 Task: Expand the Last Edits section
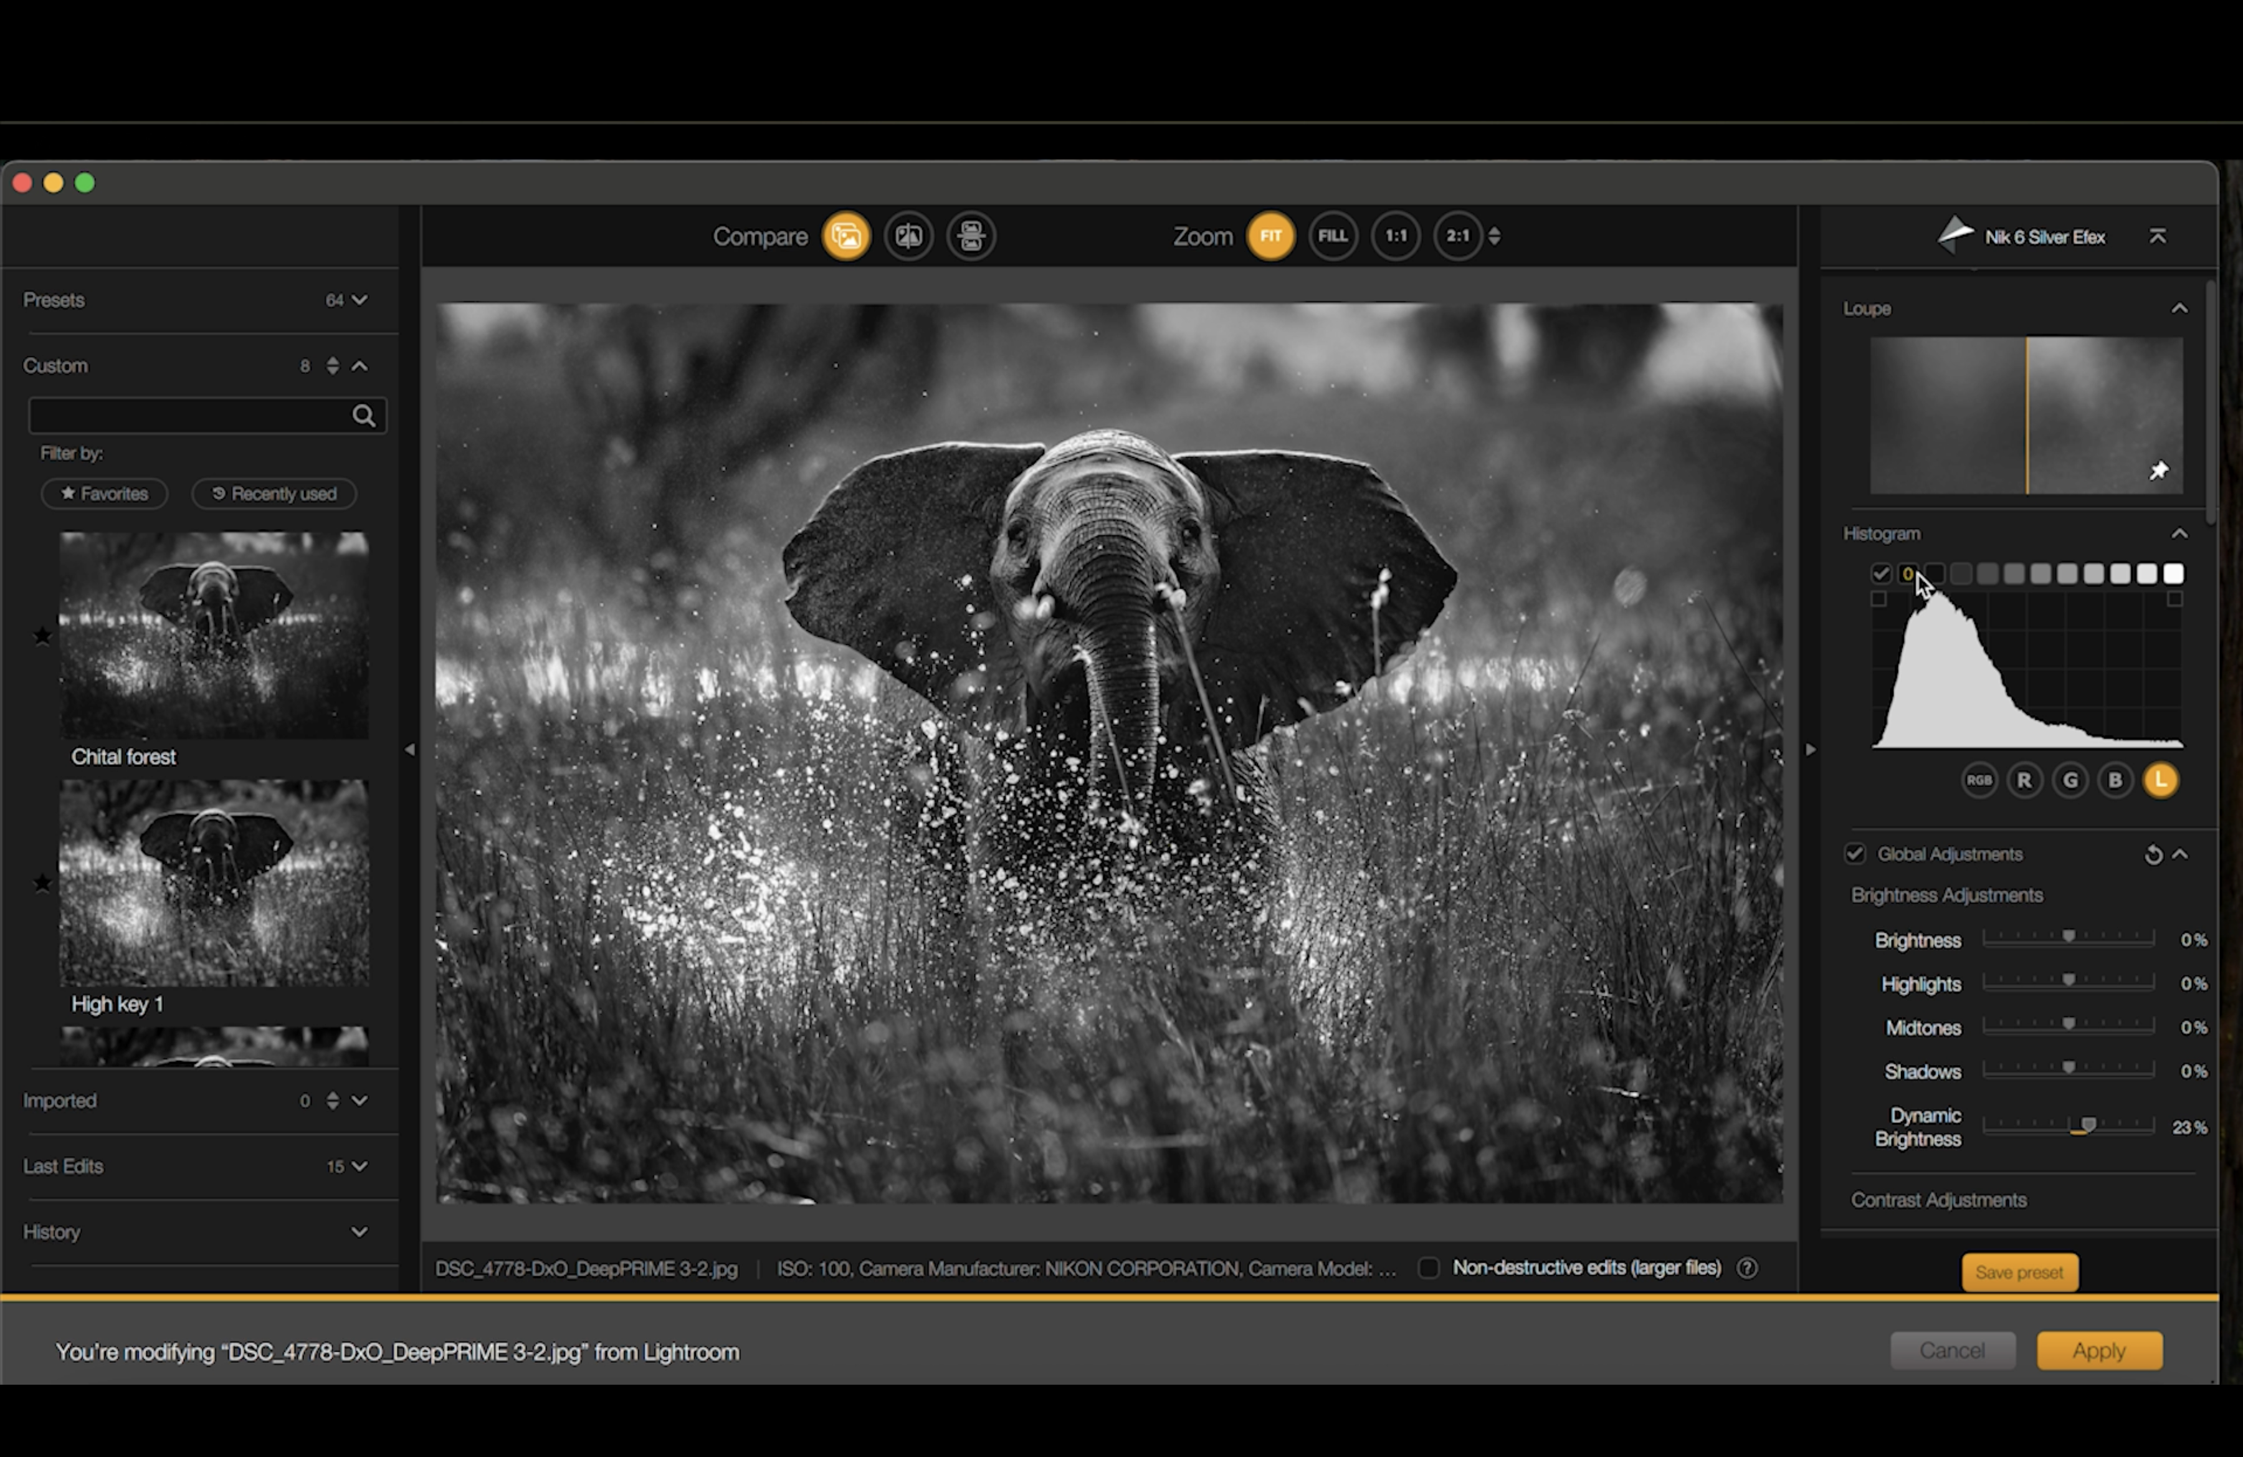click(x=359, y=1167)
